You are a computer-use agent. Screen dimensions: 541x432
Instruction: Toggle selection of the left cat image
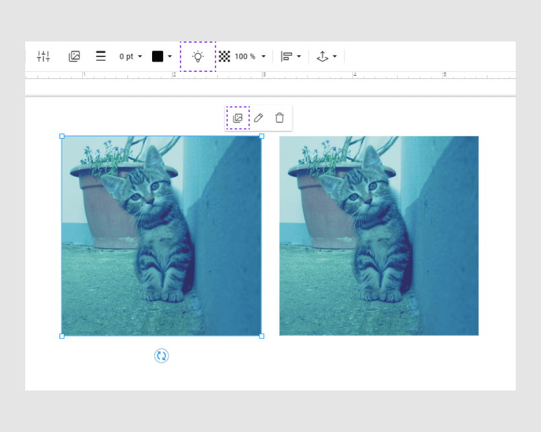161,235
